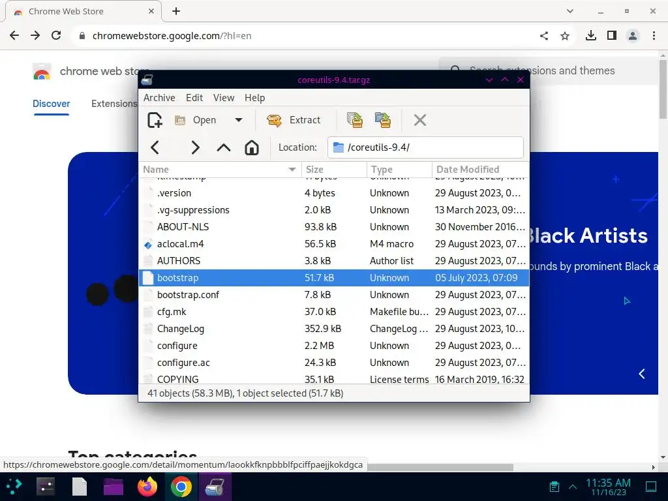This screenshot has width=668, height=501.
Task: Bookmark this page with star icon
Action: pyautogui.click(x=565, y=36)
